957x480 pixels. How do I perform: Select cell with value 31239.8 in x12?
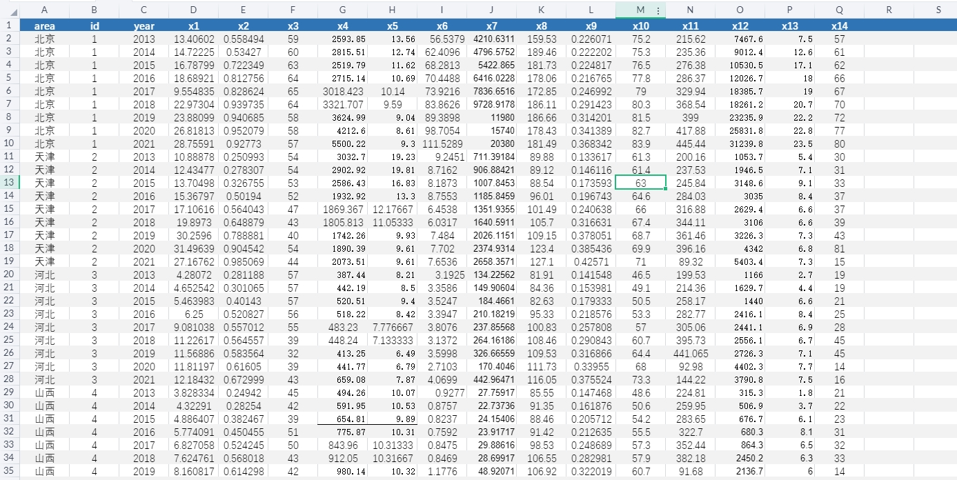pos(740,143)
